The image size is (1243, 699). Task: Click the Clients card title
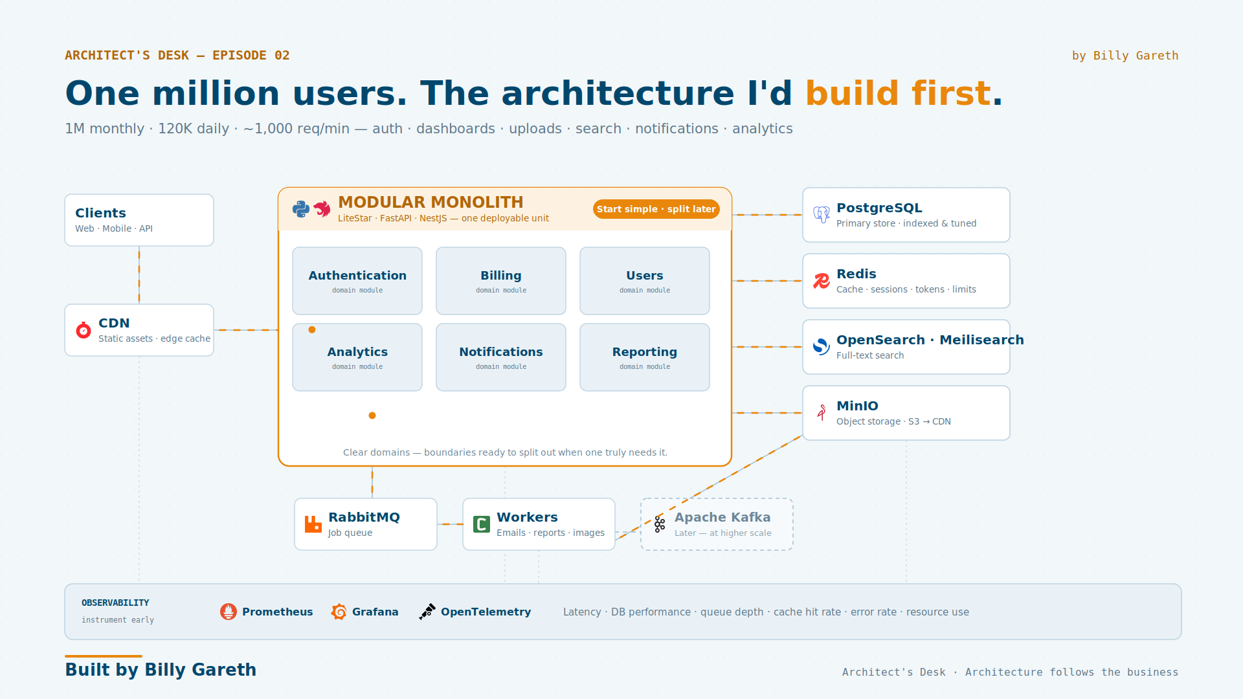pyautogui.click(x=100, y=213)
